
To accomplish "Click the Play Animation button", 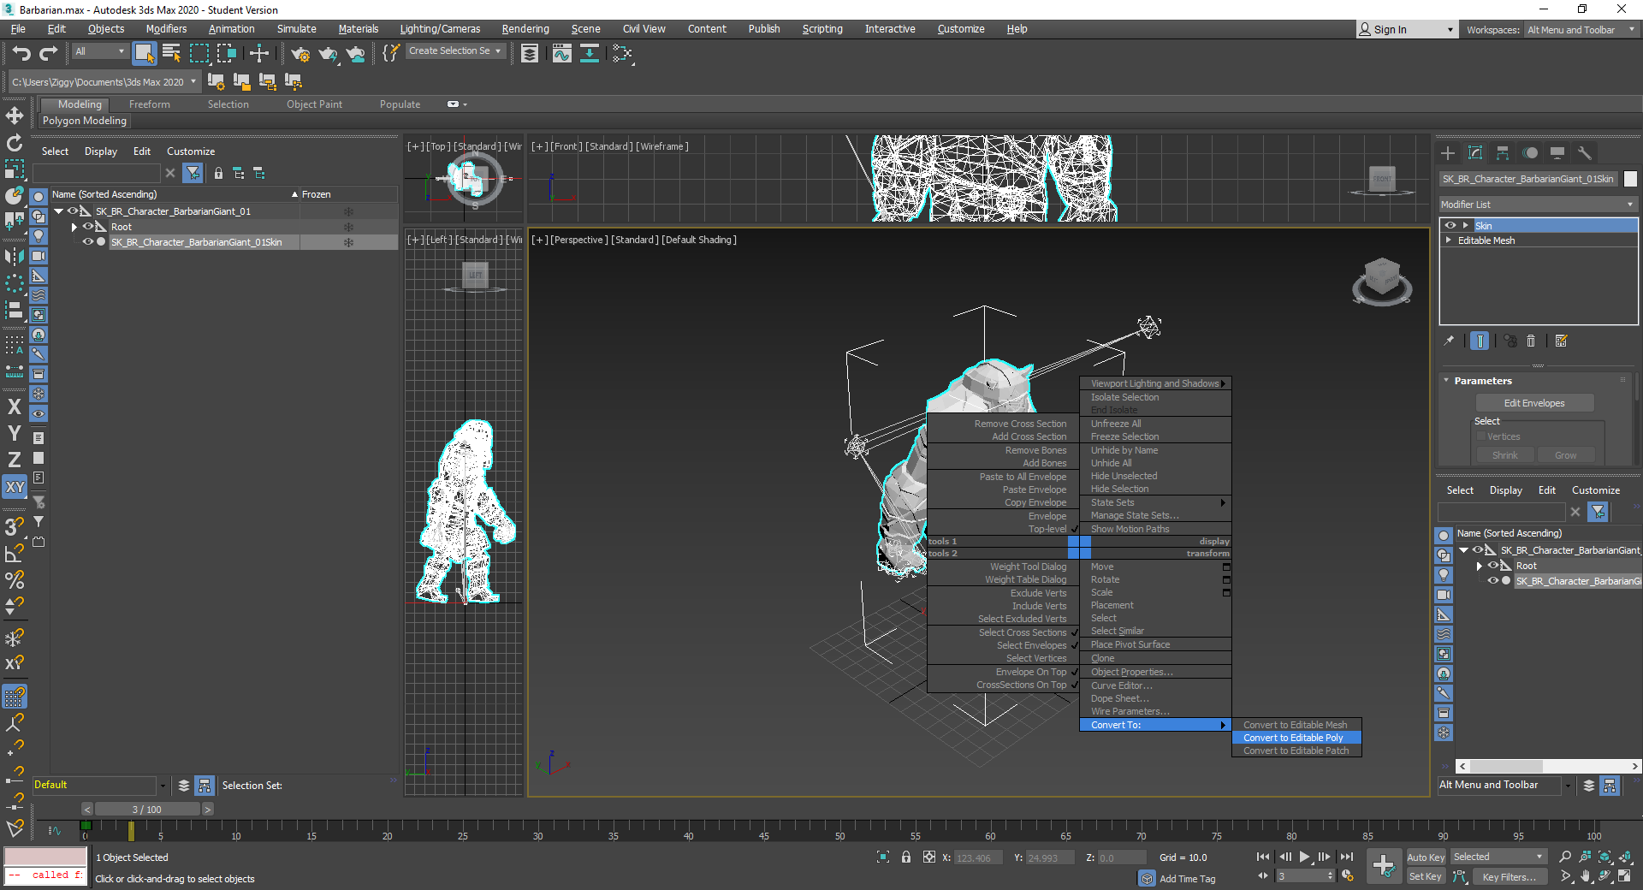I will click(x=1305, y=857).
